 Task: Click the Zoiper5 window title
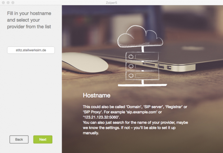[111, 3]
